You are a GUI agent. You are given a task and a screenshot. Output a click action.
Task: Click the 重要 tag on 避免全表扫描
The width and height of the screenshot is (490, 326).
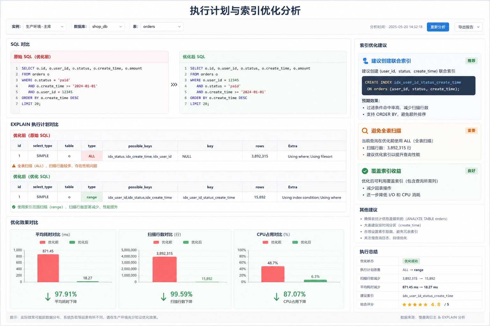click(x=471, y=131)
